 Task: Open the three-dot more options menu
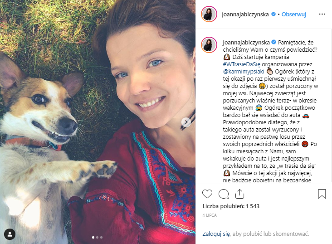coord(322,14)
